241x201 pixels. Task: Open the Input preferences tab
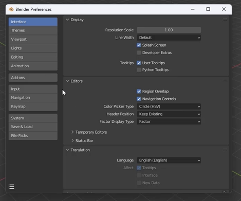33,89
